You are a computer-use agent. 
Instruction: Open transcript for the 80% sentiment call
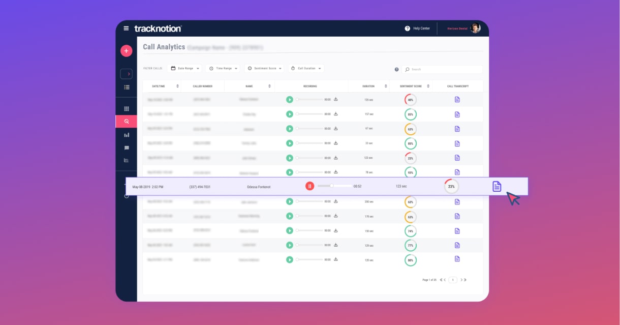tap(457, 259)
